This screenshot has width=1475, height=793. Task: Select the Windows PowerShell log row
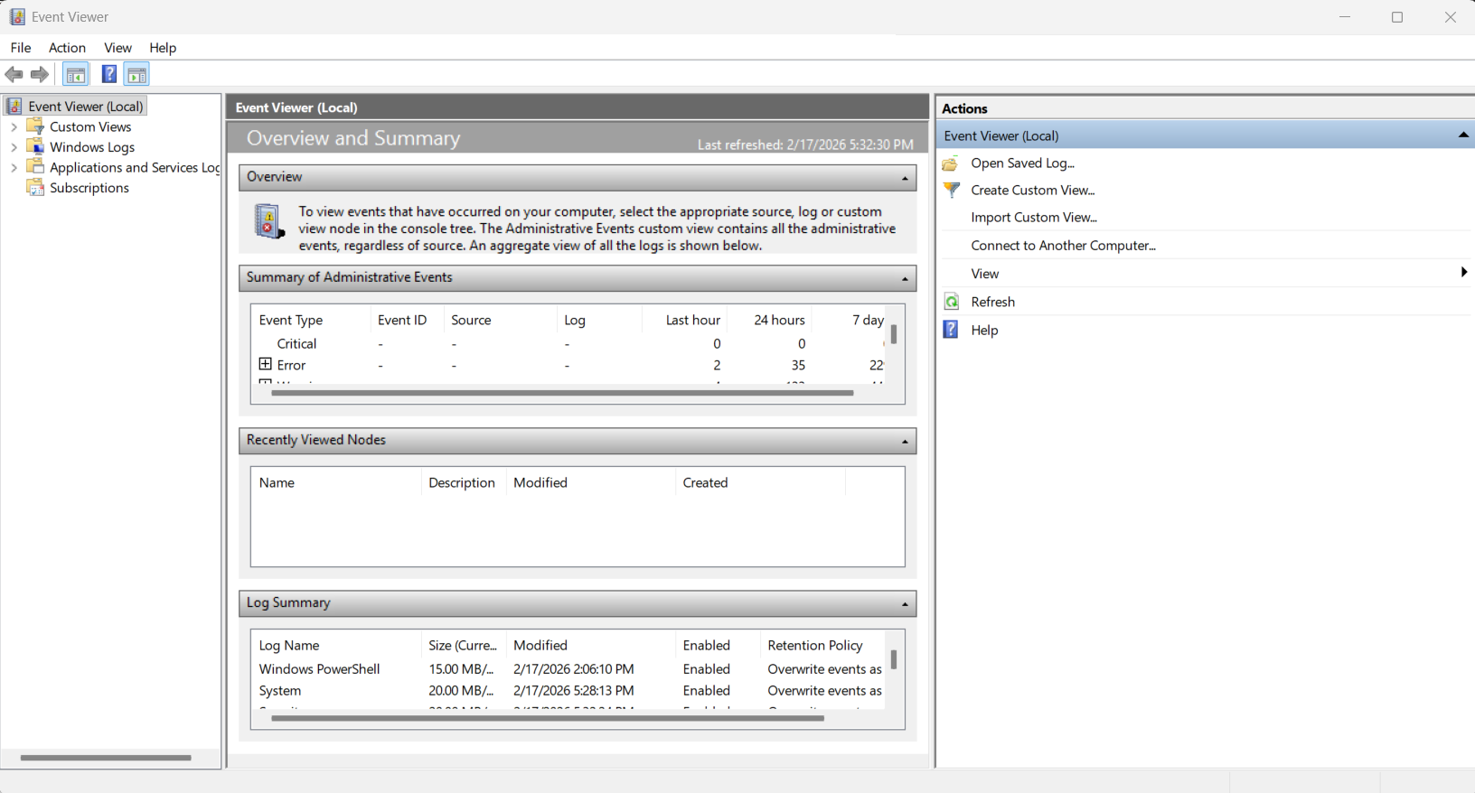[569, 669]
